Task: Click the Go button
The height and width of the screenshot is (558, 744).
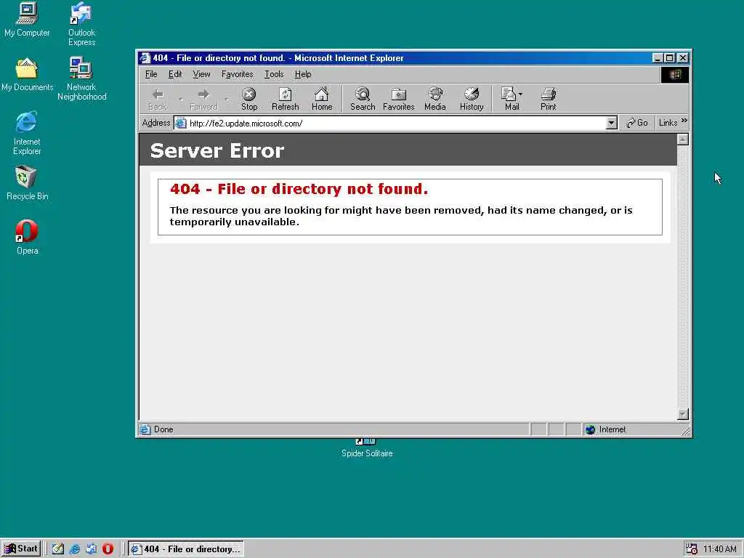Action: pyautogui.click(x=636, y=123)
